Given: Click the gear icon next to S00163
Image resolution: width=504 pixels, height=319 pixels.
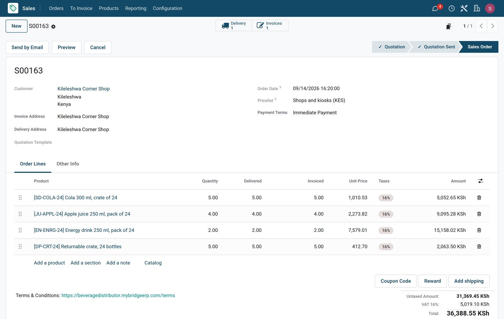Looking at the screenshot, I should pos(53,27).
